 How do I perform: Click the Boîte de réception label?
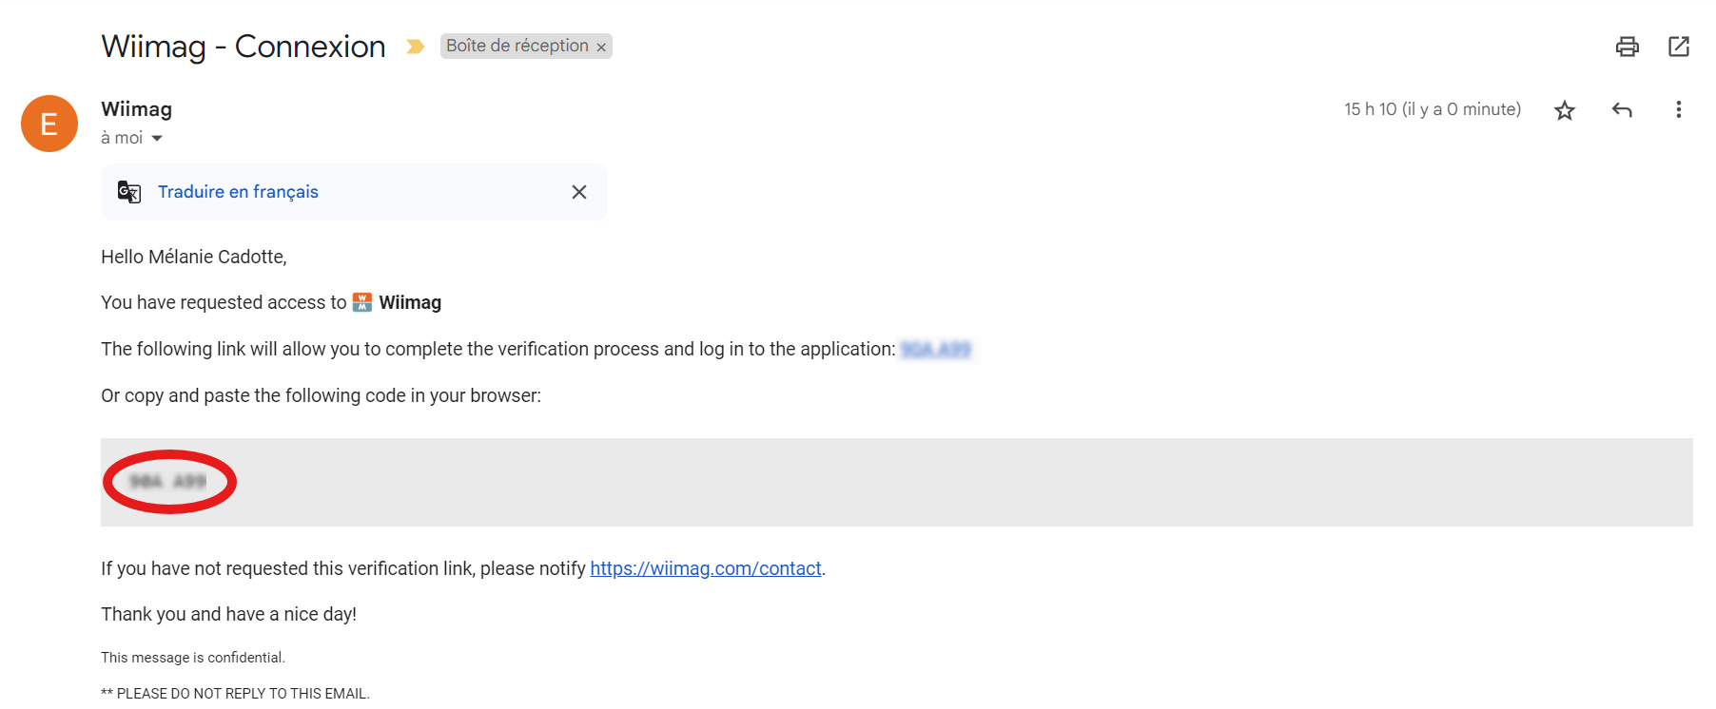click(x=517, y=46)
